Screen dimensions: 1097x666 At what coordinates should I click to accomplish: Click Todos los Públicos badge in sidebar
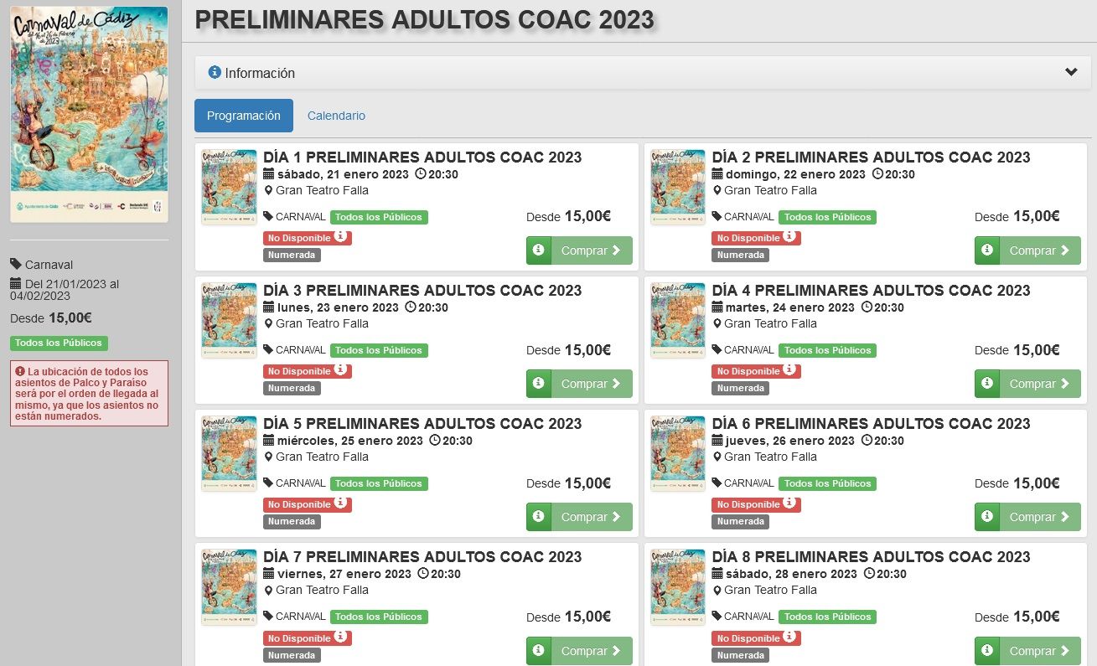pos(59,343)
